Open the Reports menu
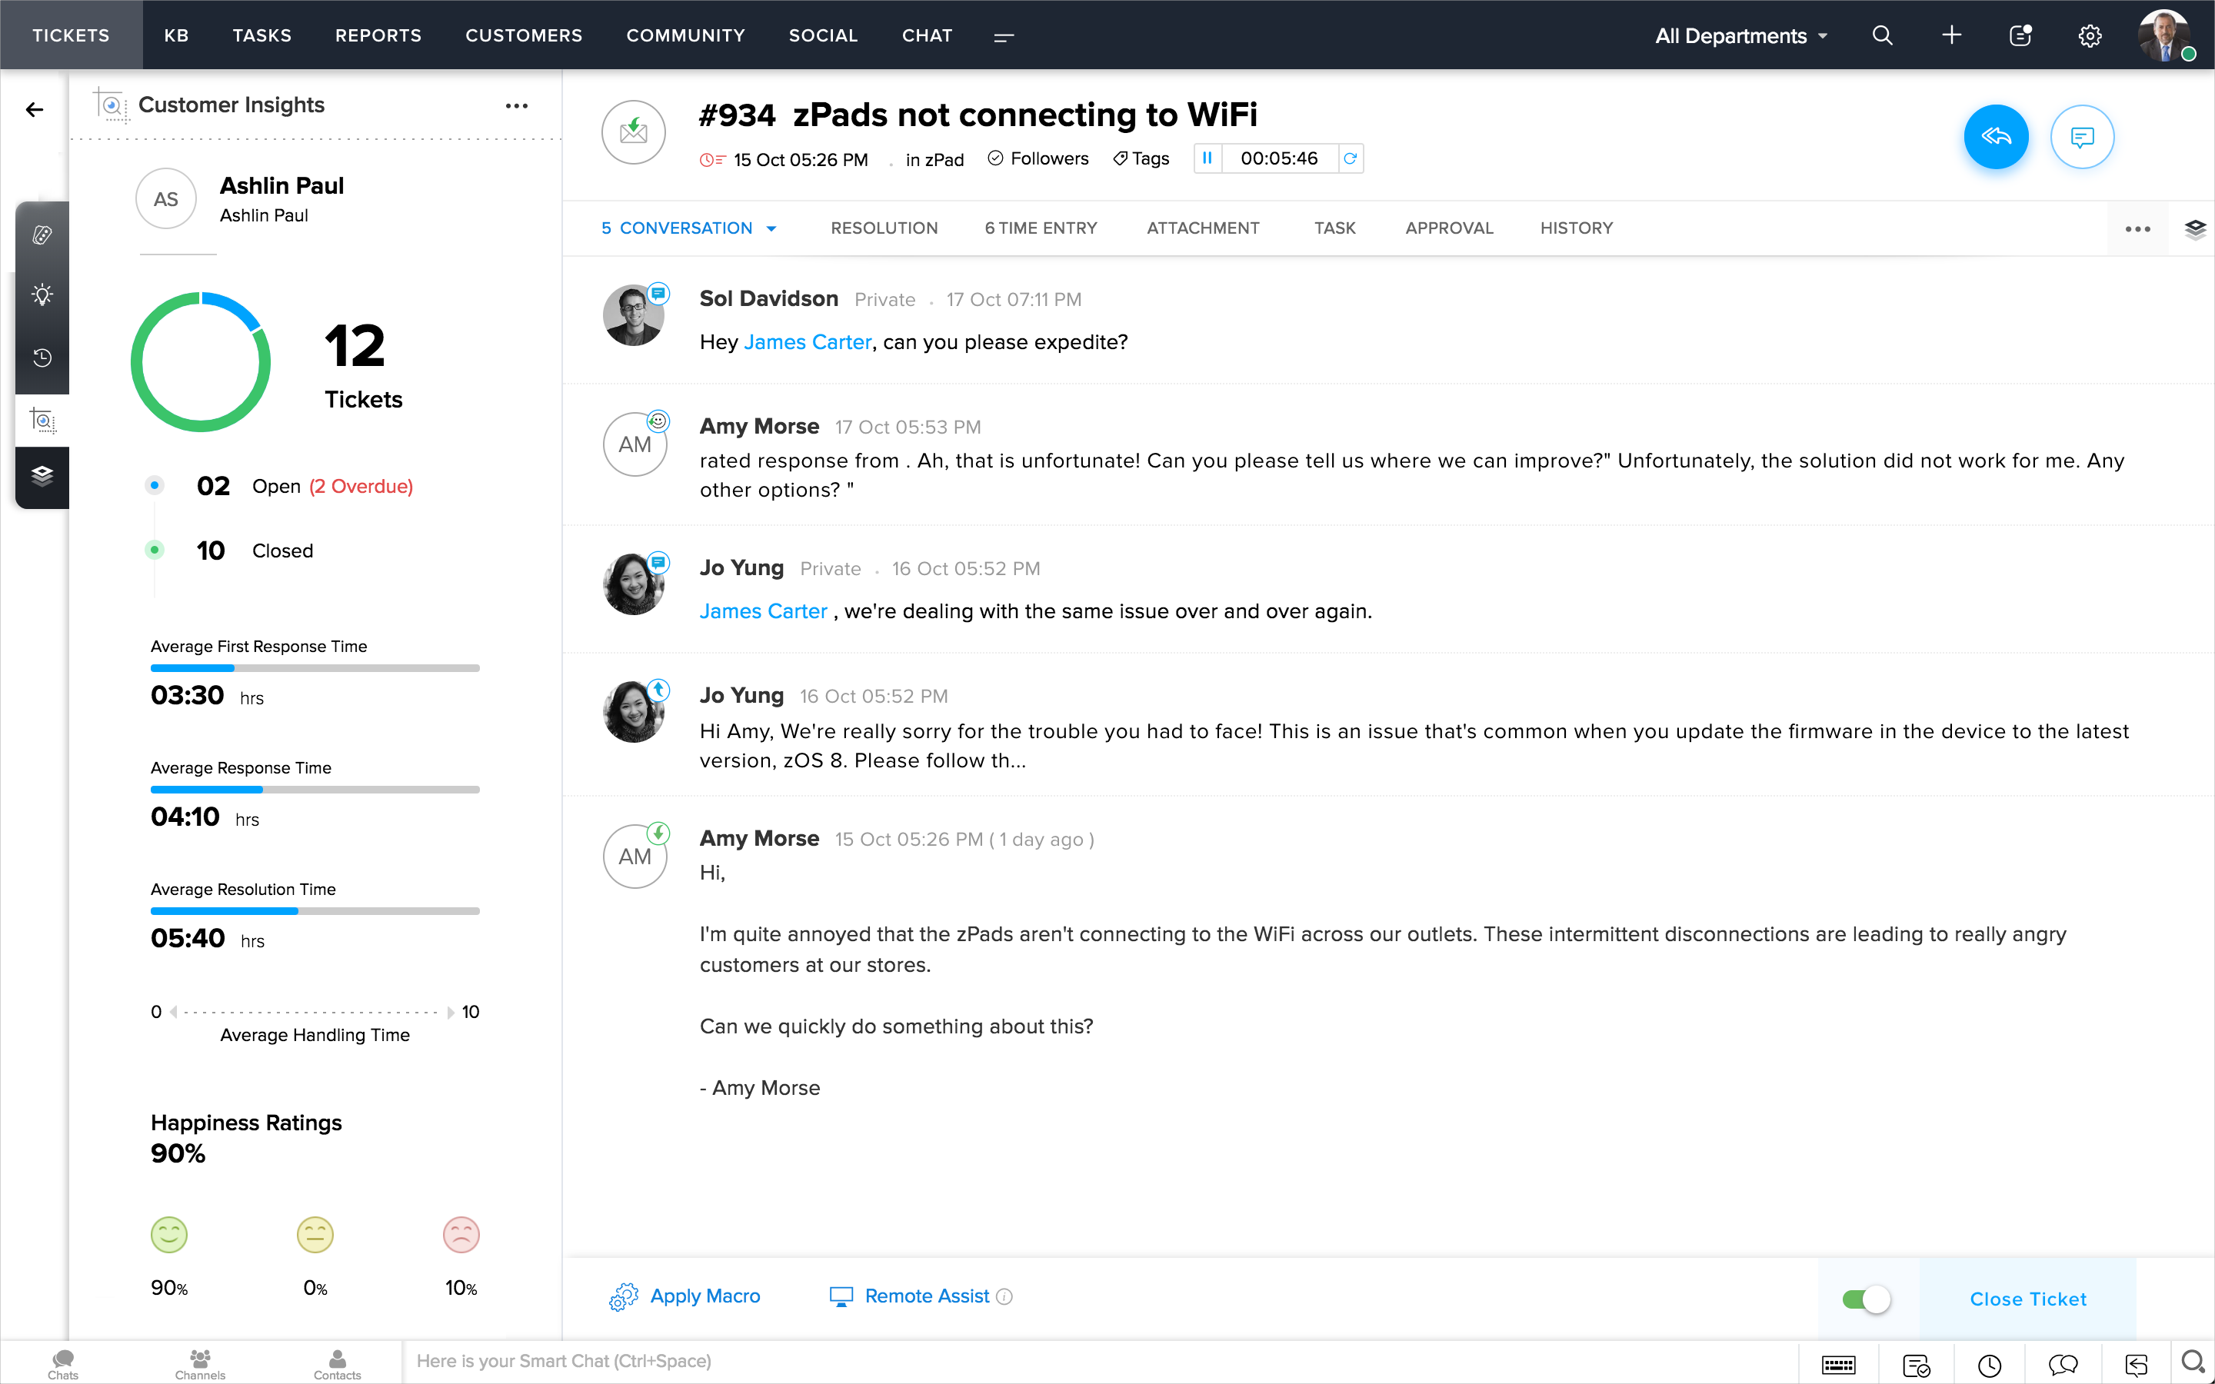 point(378,35)
